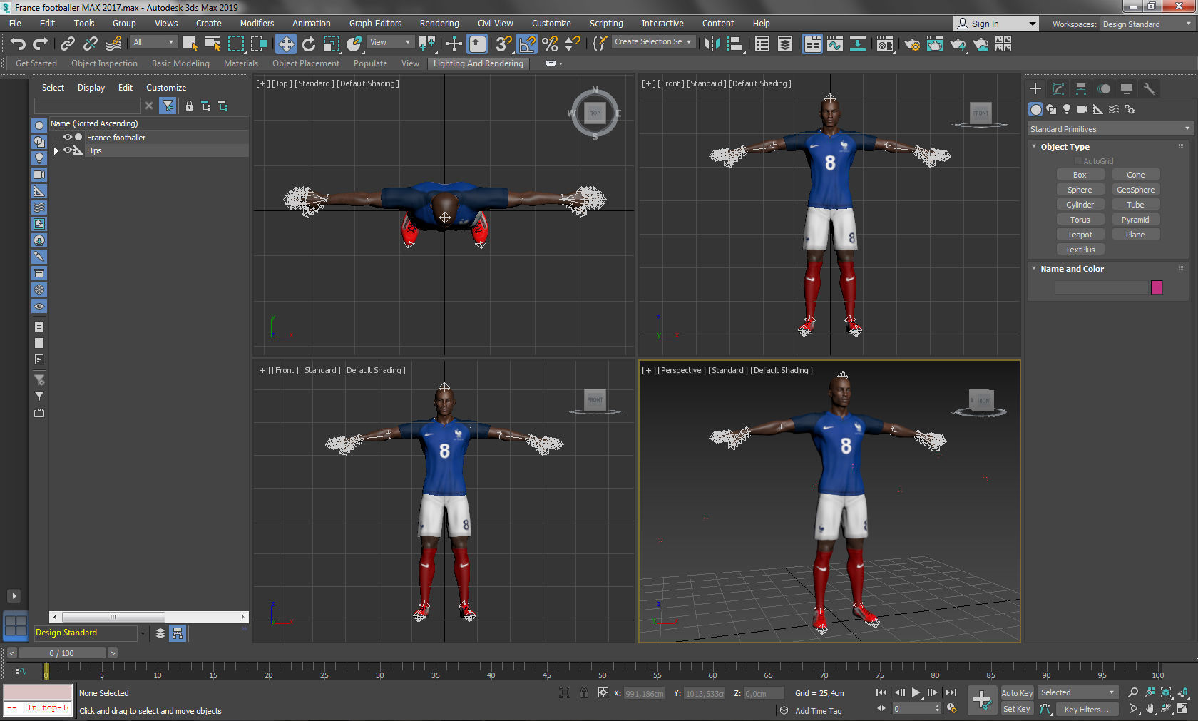Open the Create Selection Set dropdown

pos(654,42)
